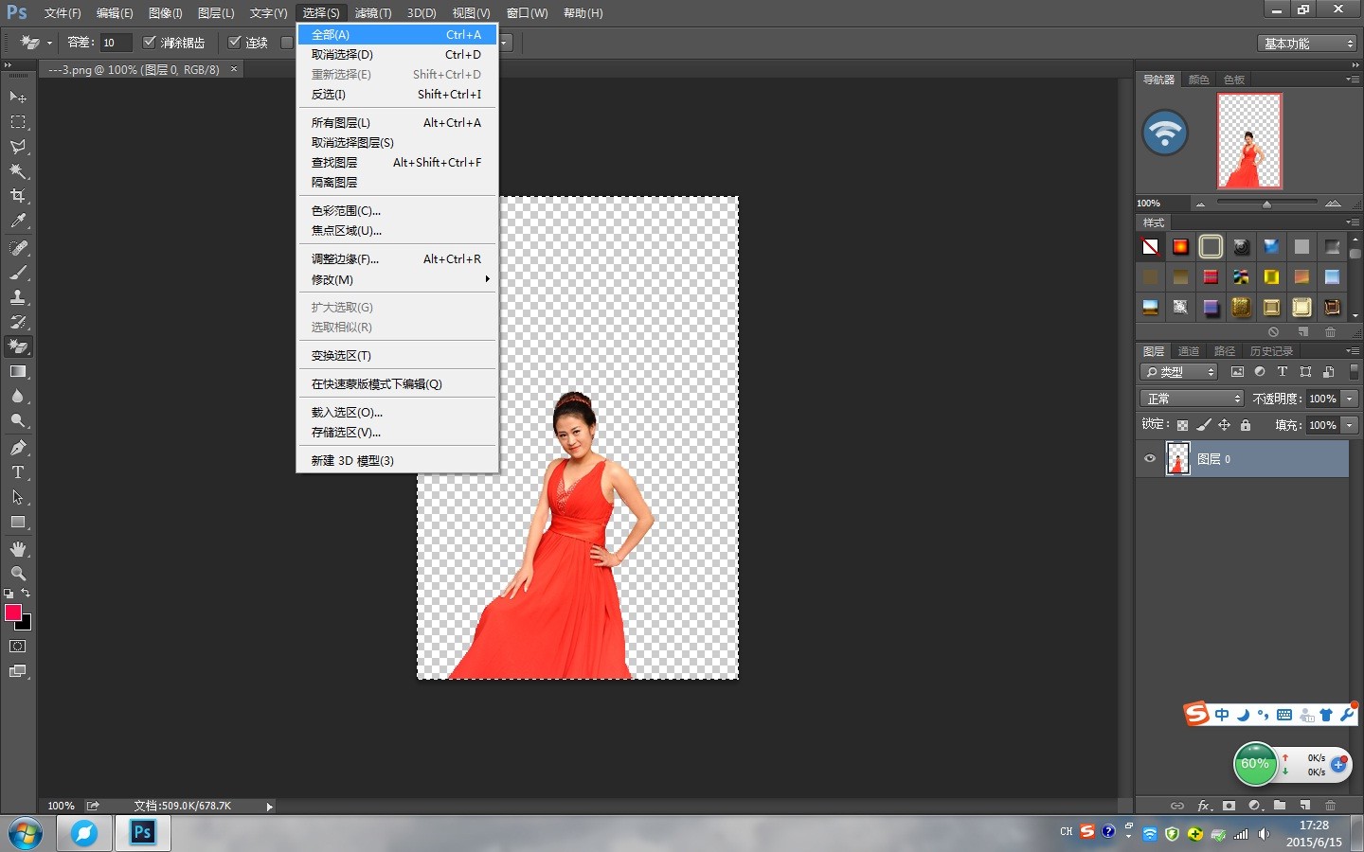1364x852 pixels.
Task: Open the status bar document info arrow
Action: click(270, 807)
